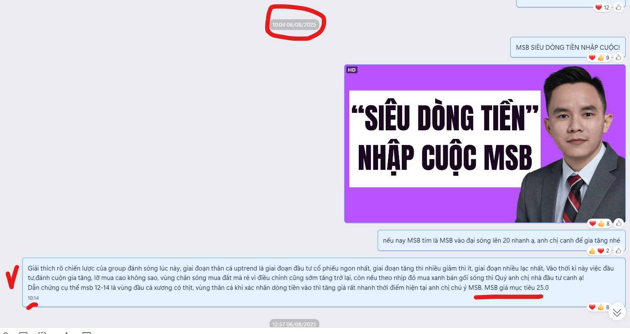Viewport: 630px width, 334px height.
Task: Click the '12:57 06/08/2025' date separator
Action: tap(294, 325)
